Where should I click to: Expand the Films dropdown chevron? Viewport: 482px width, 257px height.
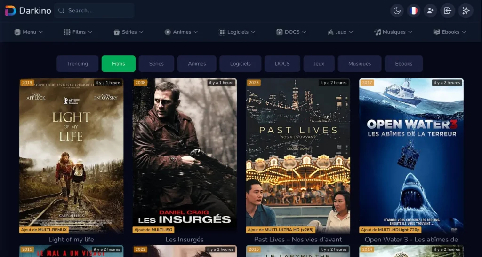(90, 32)
